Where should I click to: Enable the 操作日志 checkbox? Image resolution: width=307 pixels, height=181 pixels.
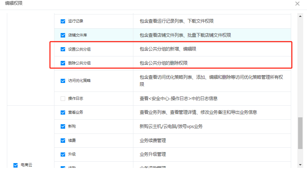[63, 98]
